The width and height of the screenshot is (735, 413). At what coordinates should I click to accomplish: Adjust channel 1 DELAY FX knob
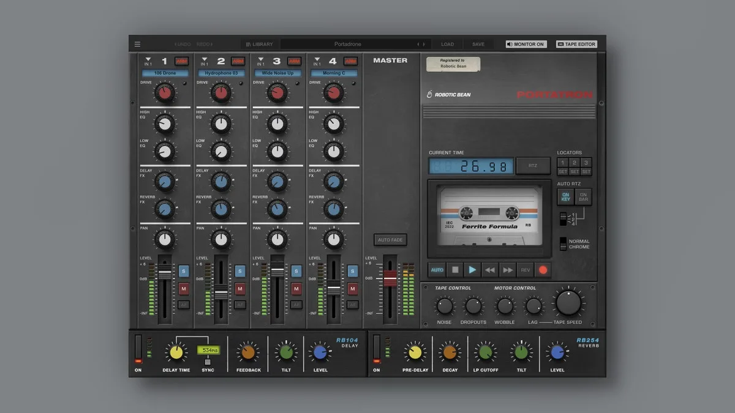click(x=165, y=181)
